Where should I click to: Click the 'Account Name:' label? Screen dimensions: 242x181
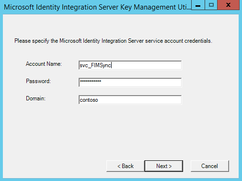tap(44, 64)
